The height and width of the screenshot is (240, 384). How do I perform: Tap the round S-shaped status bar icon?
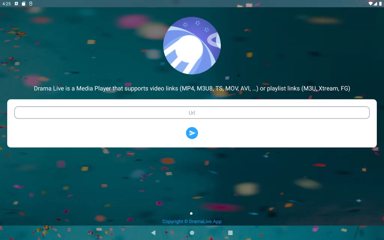[31, 3]
